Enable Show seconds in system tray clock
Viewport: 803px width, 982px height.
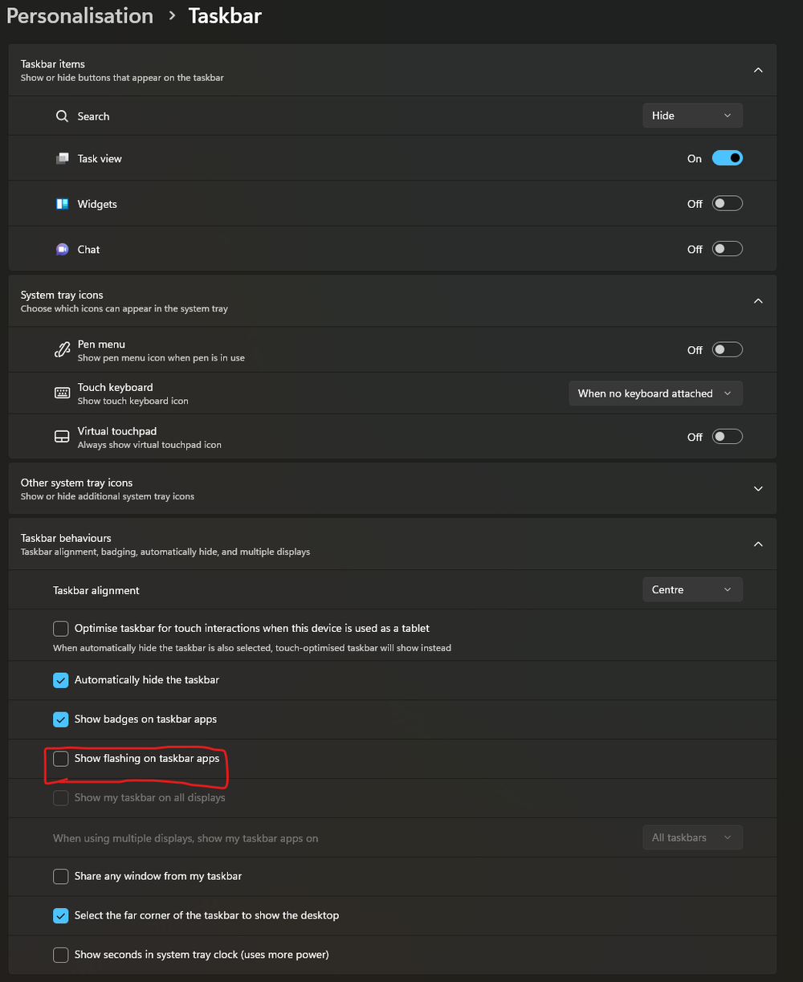click(x=60, y=955)
